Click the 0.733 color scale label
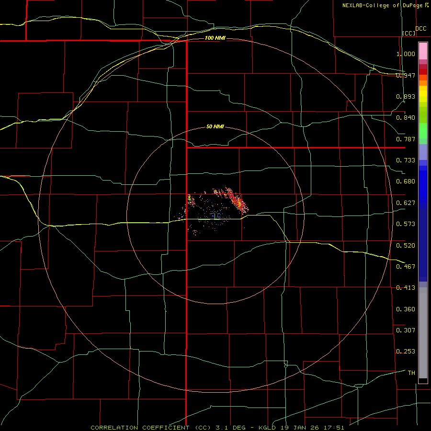Viewport: 431px width, 431px height. pyautogui.click(x=406, y=160)
